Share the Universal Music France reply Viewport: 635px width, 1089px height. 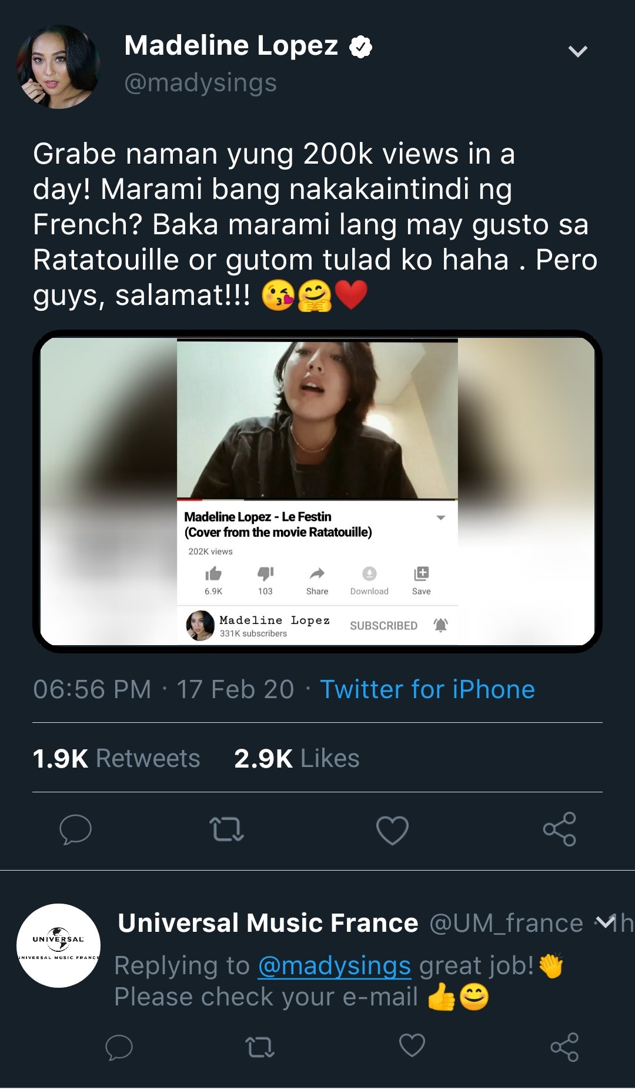(x=564, y=1047)
